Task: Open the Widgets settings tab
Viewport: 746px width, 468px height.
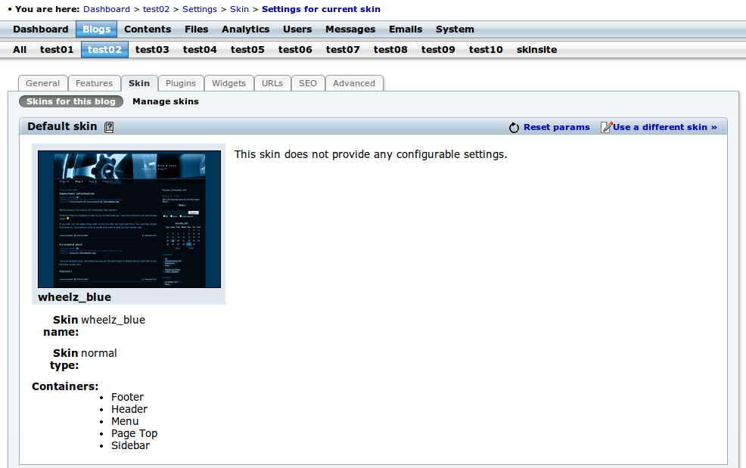Action: coord(228,83)
